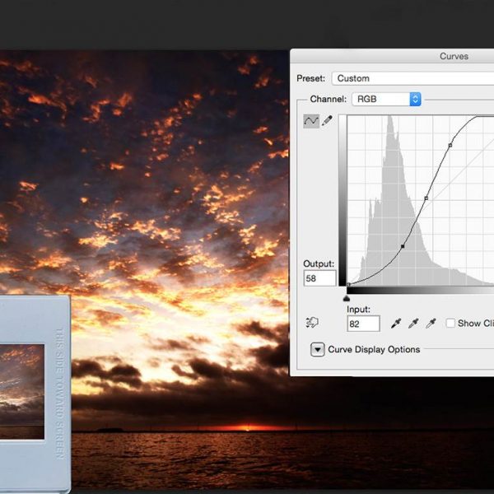Click the Output value field
Screen dimensions: 494x494
click(319, 278)
